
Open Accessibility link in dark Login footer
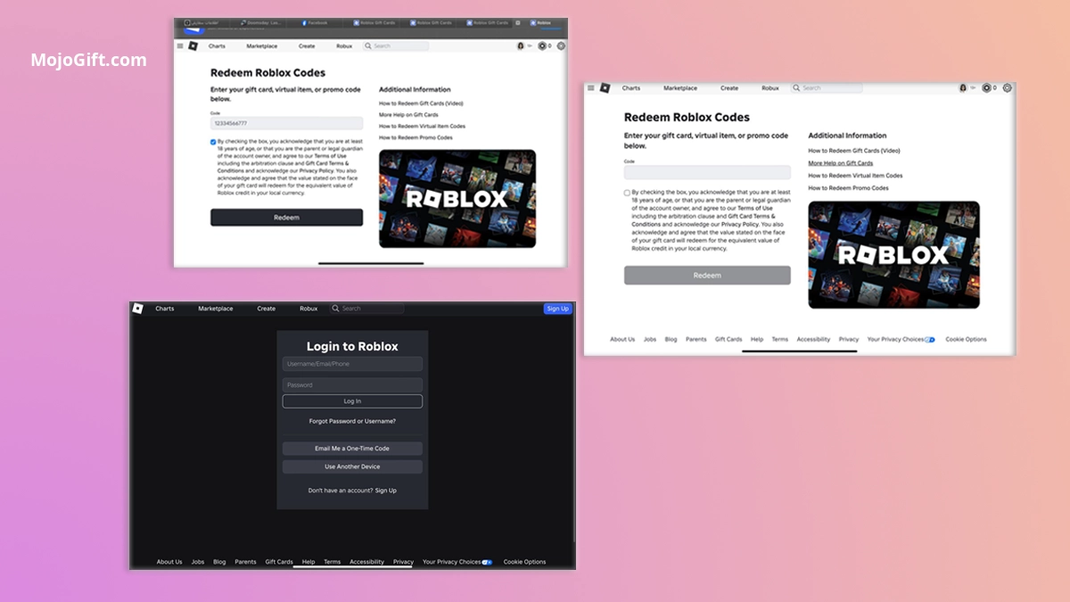(366, 562)
